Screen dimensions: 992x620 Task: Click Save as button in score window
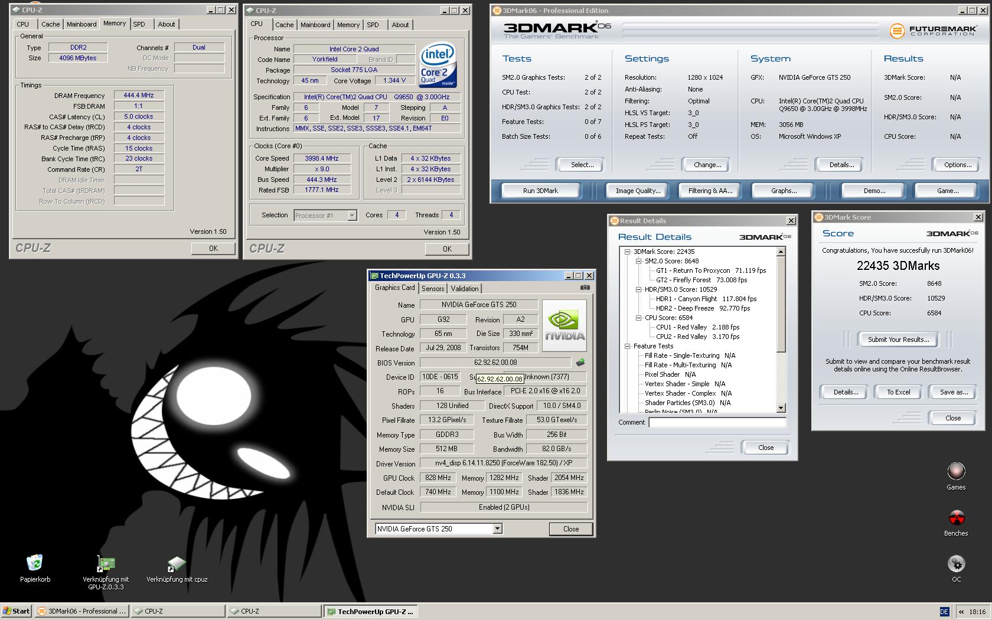(954, 392)
